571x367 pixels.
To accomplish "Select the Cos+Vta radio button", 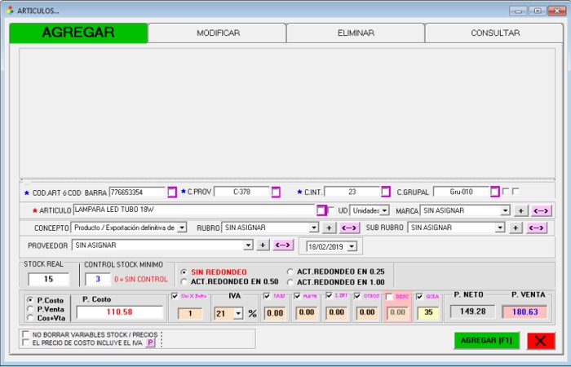I will [30, 319].
